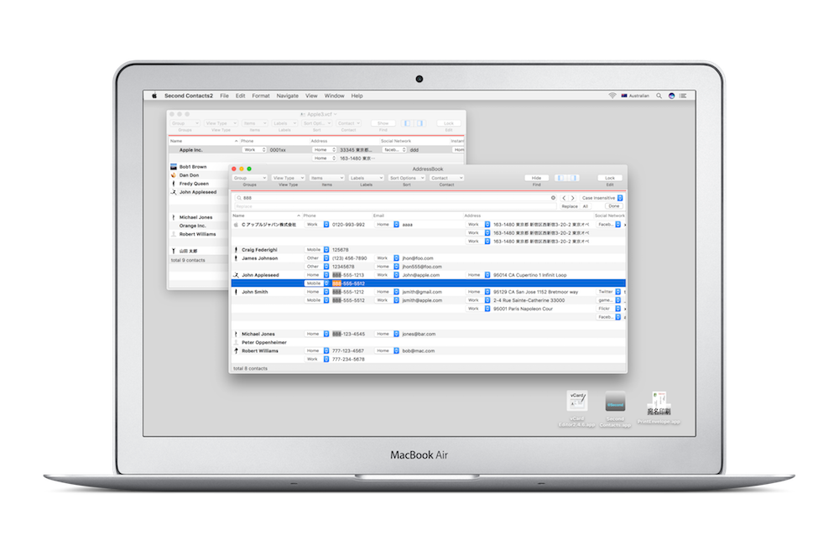Click the Australian flag input source icon
Screen dimensions: 839x551
tap(624, 96)
